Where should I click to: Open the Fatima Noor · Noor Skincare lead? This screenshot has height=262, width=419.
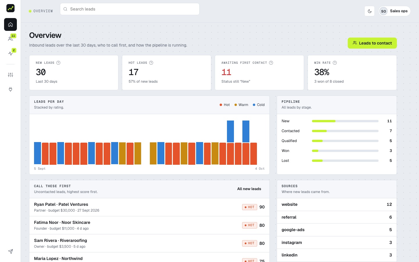click(x=149, y=225)
